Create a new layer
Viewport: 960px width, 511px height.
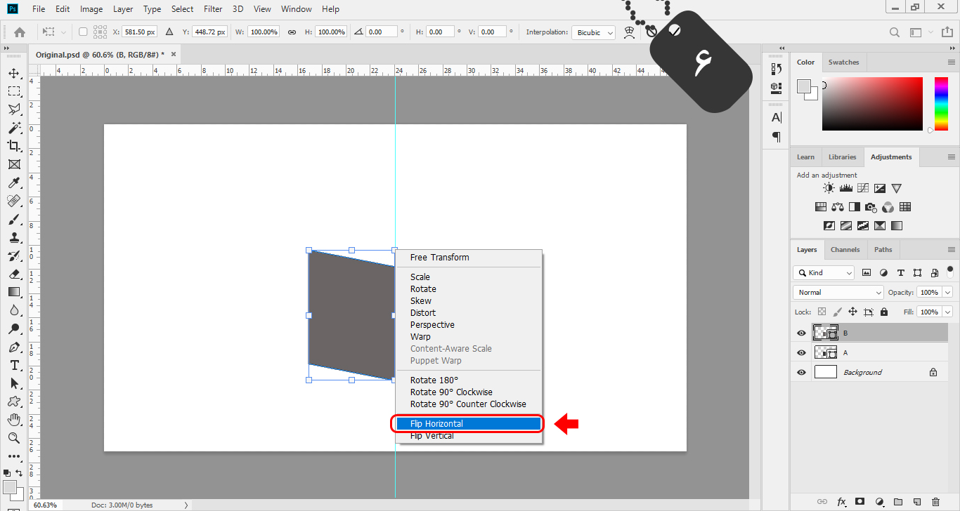click(x=917, y=502)
